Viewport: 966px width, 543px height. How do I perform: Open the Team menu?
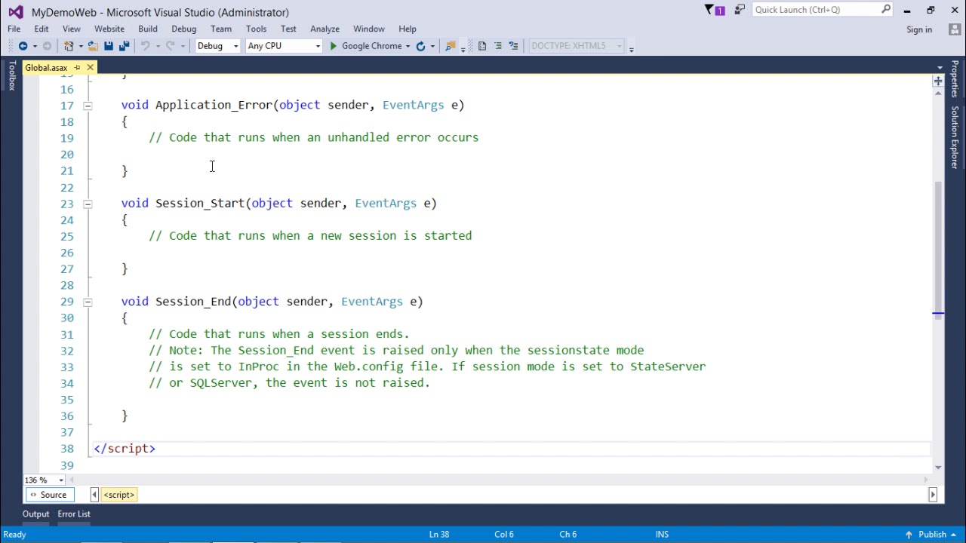click(x=221, y=29)
